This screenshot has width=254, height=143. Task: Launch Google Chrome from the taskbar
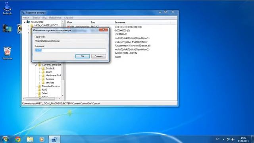(18, 139)
